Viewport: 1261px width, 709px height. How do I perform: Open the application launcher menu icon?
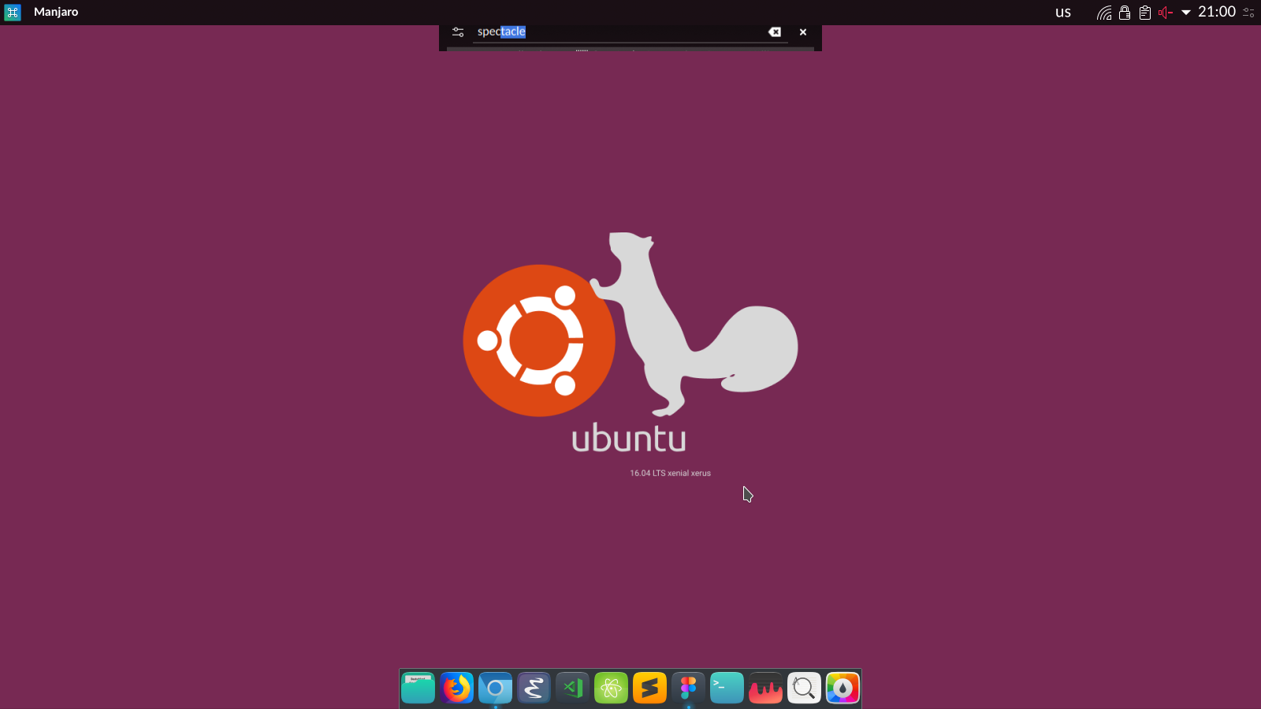13,12
